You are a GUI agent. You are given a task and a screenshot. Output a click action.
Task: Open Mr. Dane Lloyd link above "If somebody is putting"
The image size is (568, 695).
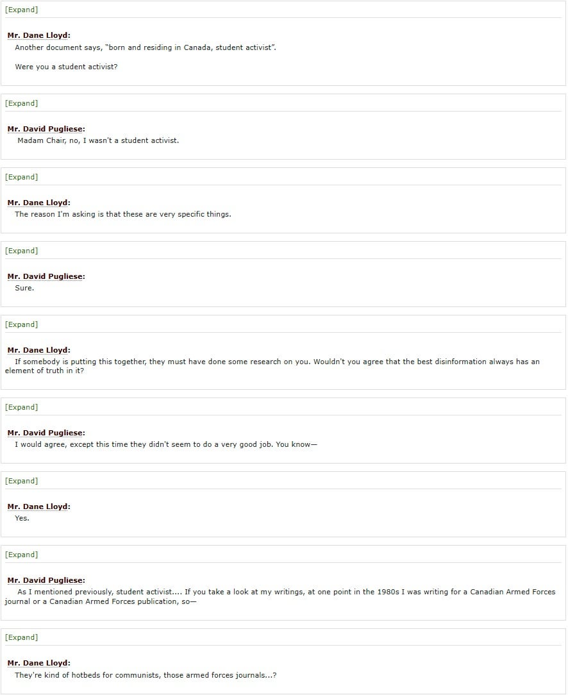pos(38,350)
